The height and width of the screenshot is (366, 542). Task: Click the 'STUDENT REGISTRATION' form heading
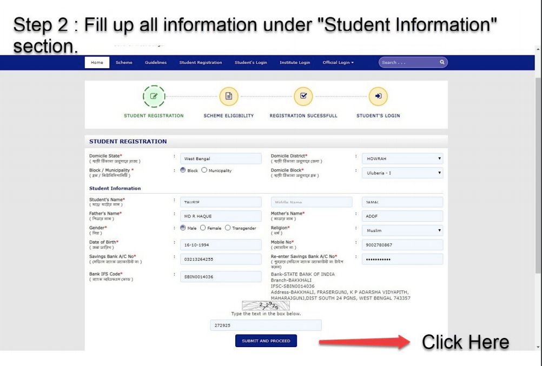click(128, 141)
